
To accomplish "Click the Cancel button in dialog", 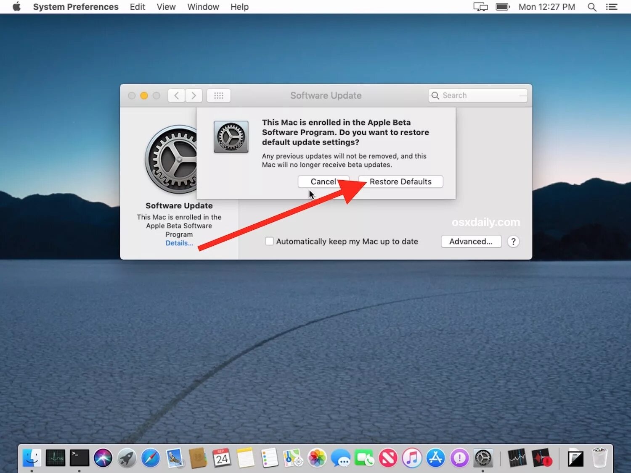I will click(x=323, y=181).
